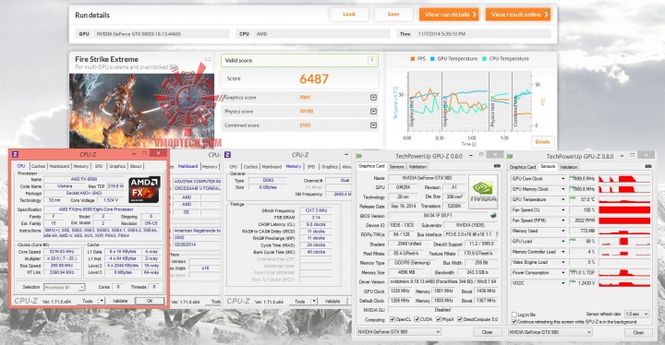
Task: Expand the Graphics score row
Action: tap(373, 98)
